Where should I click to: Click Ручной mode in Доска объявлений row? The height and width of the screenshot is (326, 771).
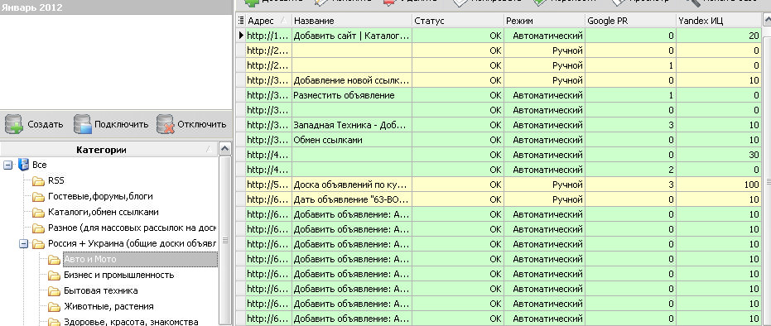[545, 185]
